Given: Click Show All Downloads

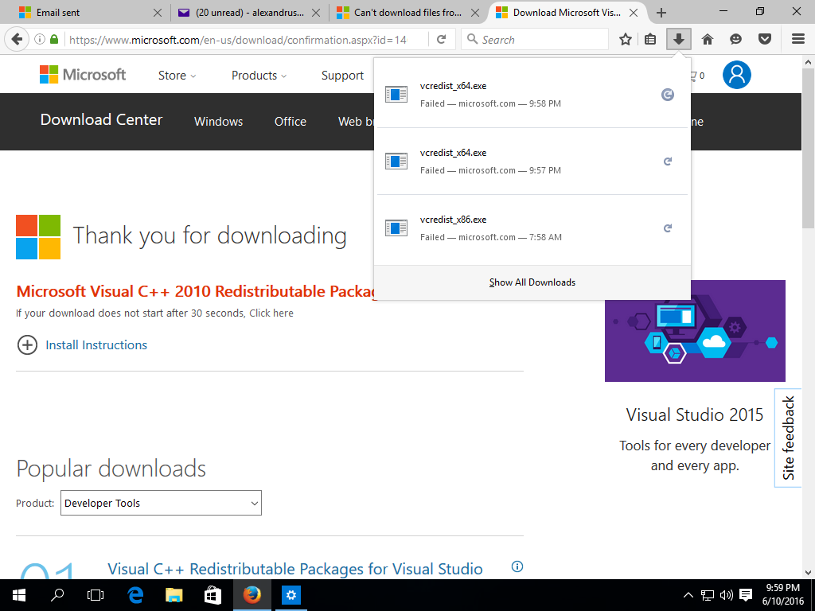Looking at the screenshot, I should click(x=532, y=282).
